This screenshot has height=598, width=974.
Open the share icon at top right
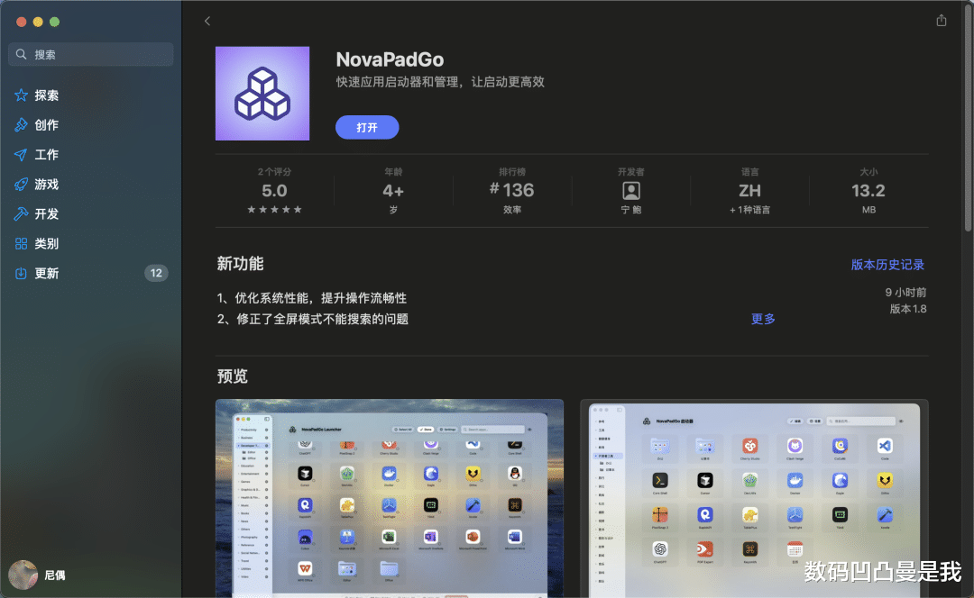click(x=941, y=21)
